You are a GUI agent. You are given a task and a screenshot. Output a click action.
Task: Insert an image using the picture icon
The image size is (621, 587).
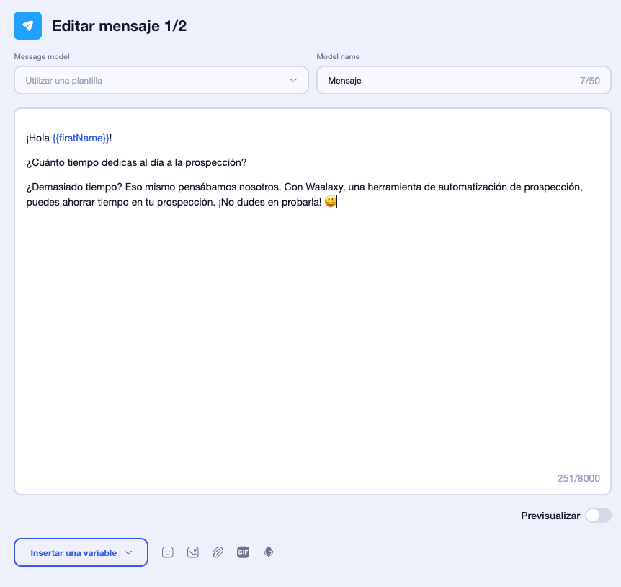192,552
